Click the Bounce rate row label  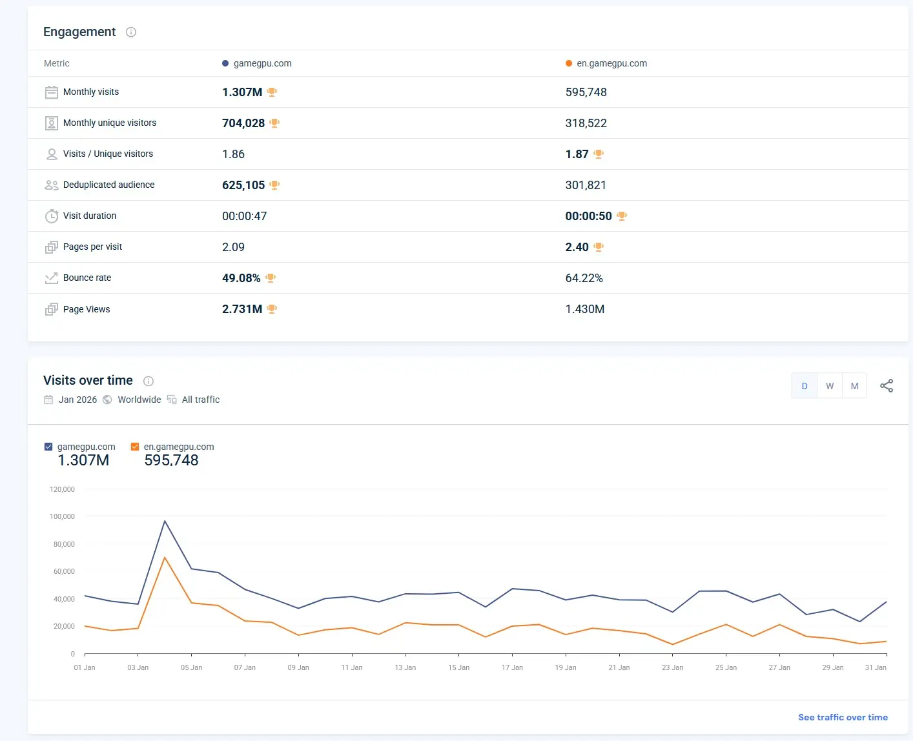[87, 278]
